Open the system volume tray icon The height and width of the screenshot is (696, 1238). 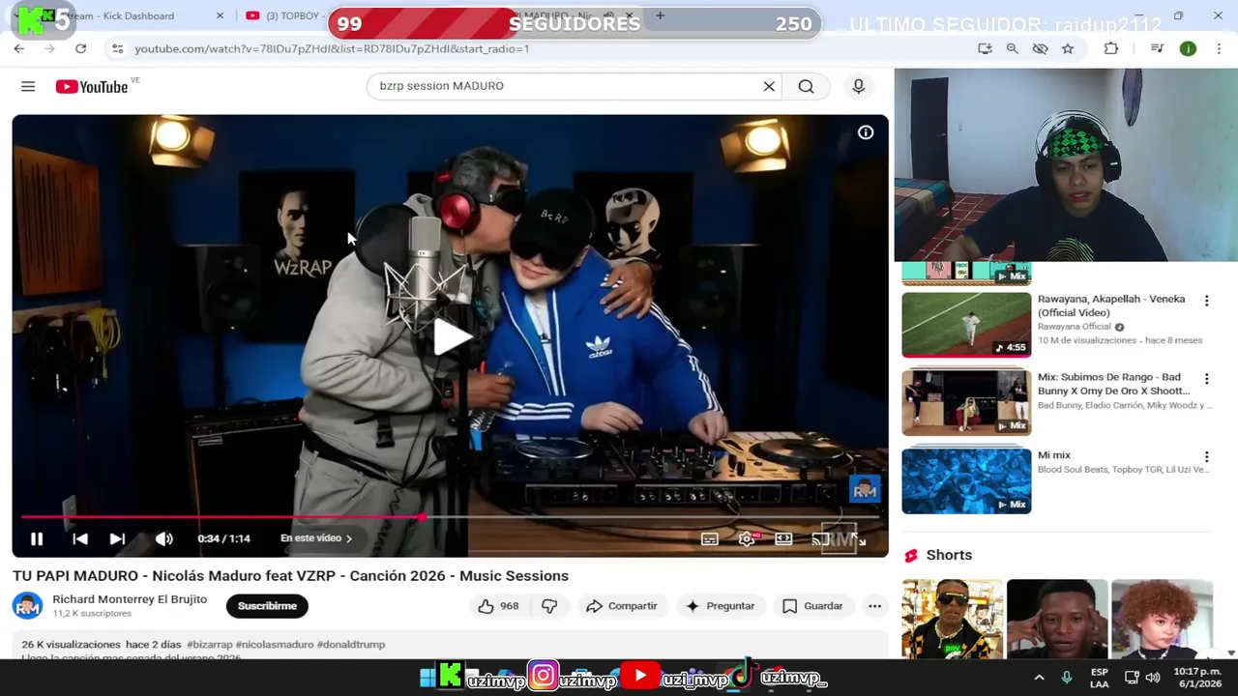tap(1152, 678)
